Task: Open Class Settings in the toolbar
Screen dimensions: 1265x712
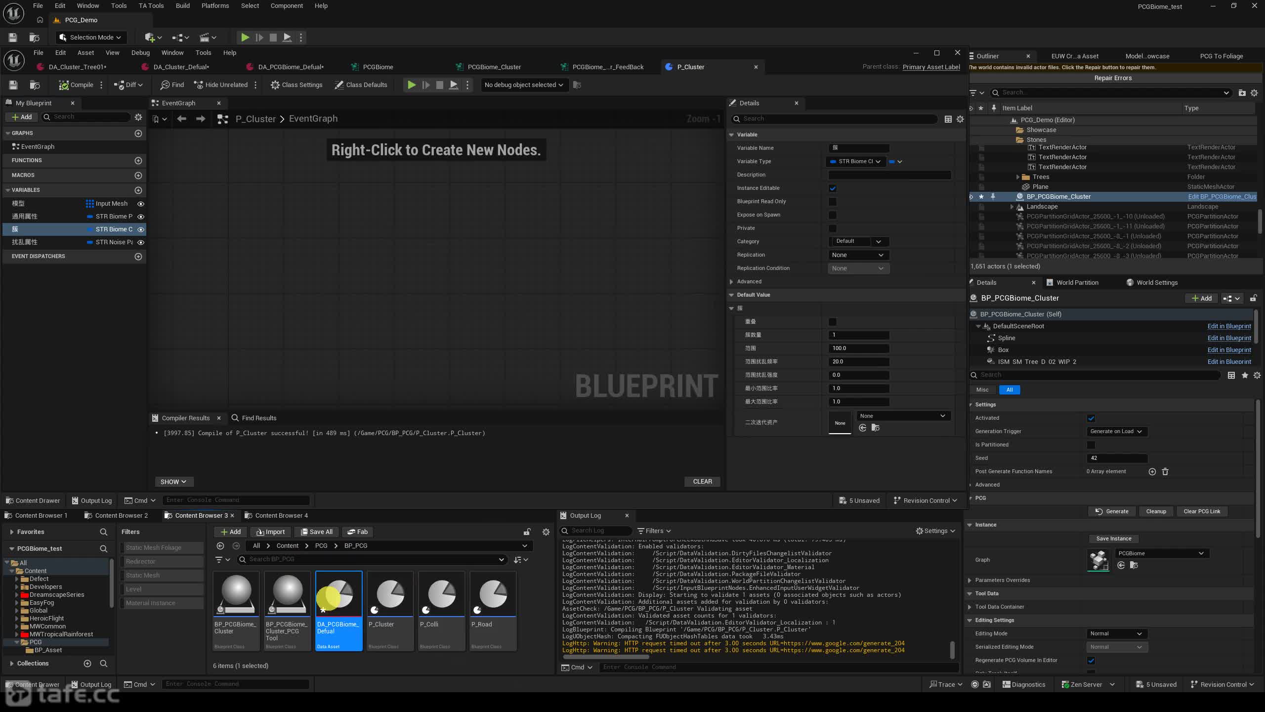Action: coord(296,85)
